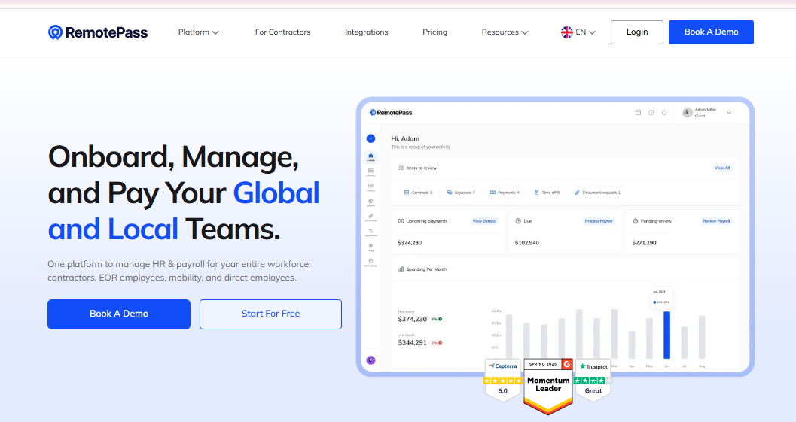Click the Start For Free button

(x=270, y=314)
